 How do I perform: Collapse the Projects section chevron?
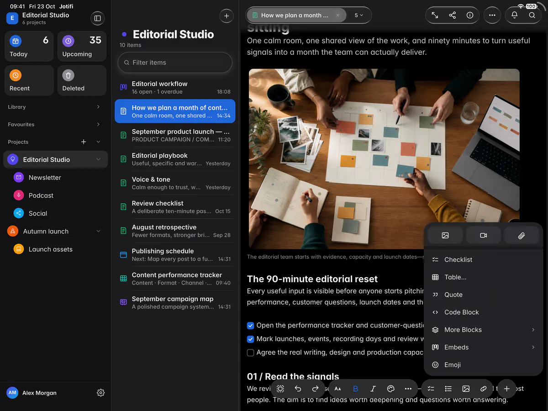pyautogui.click(x=98, y=142)
